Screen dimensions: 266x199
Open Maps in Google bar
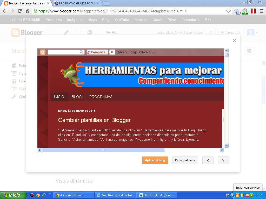tap(93, 20)
